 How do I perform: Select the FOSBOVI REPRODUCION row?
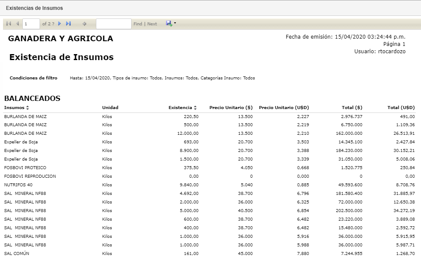(209, 176)
